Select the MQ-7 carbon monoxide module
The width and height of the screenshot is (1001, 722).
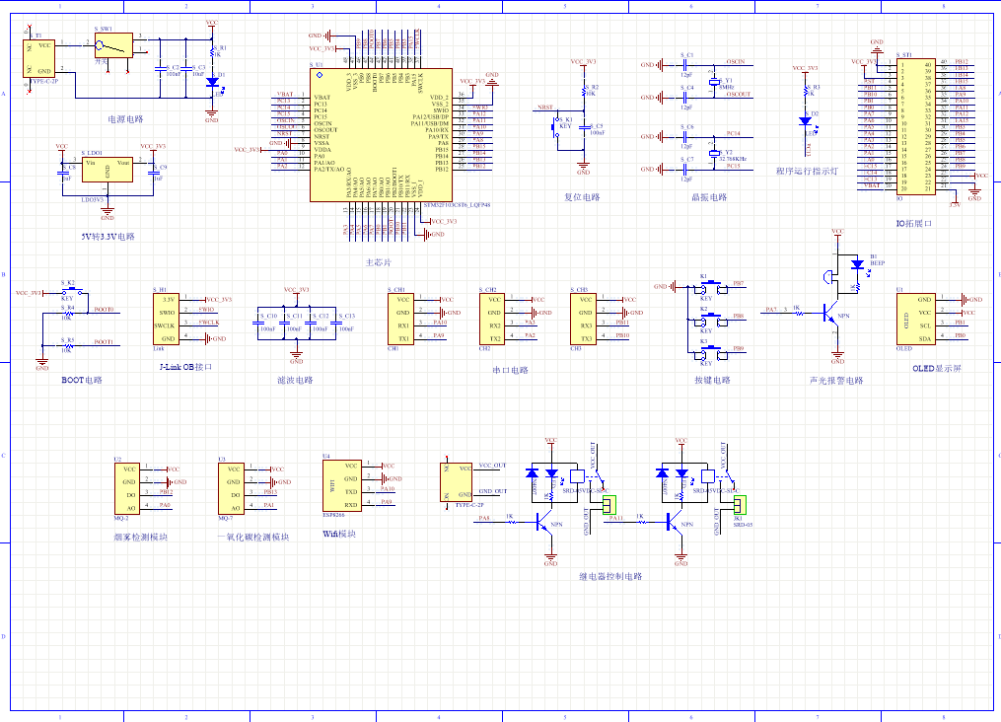pyautogui.click(x=231, y=489)
